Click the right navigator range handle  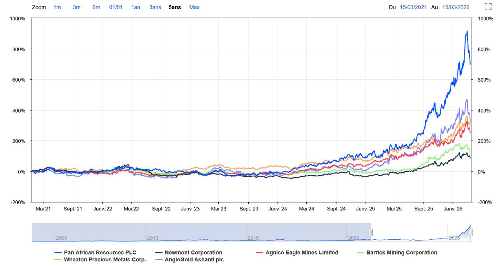(x=470, y=232)
